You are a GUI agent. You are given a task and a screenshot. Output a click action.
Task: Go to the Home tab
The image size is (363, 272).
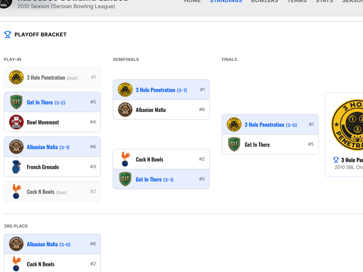coord(192,1)
